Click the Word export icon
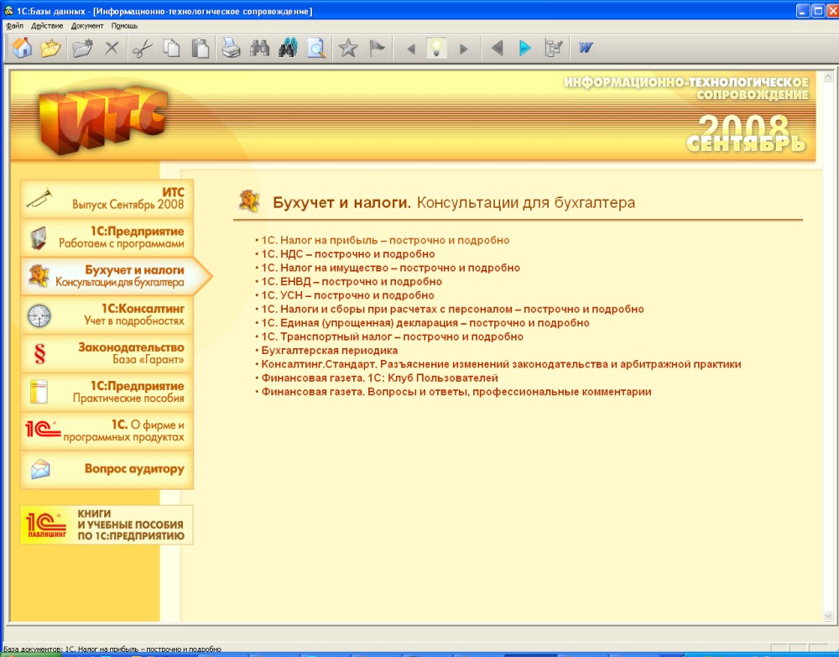The width and height of the screenshot is (839, 657). [x=586, y=49]
